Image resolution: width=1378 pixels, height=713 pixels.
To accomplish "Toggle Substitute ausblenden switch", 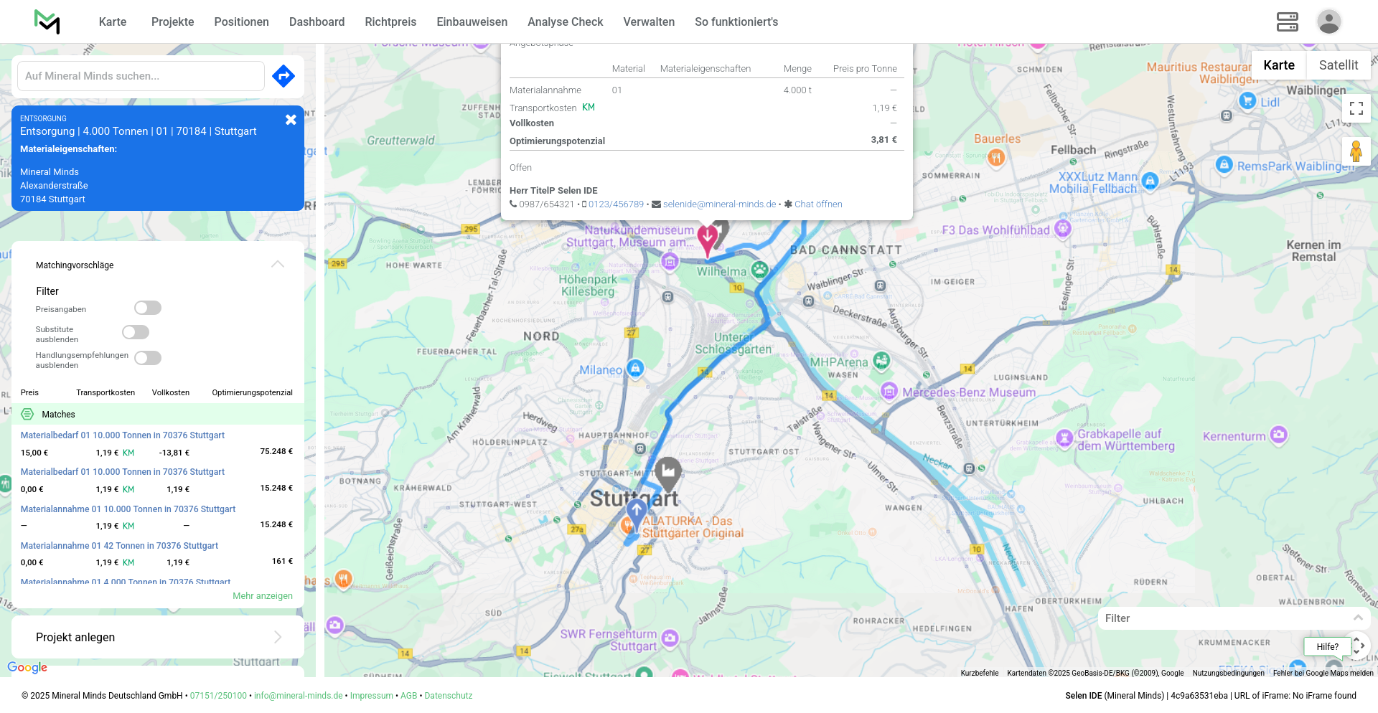I will [136, 332].
